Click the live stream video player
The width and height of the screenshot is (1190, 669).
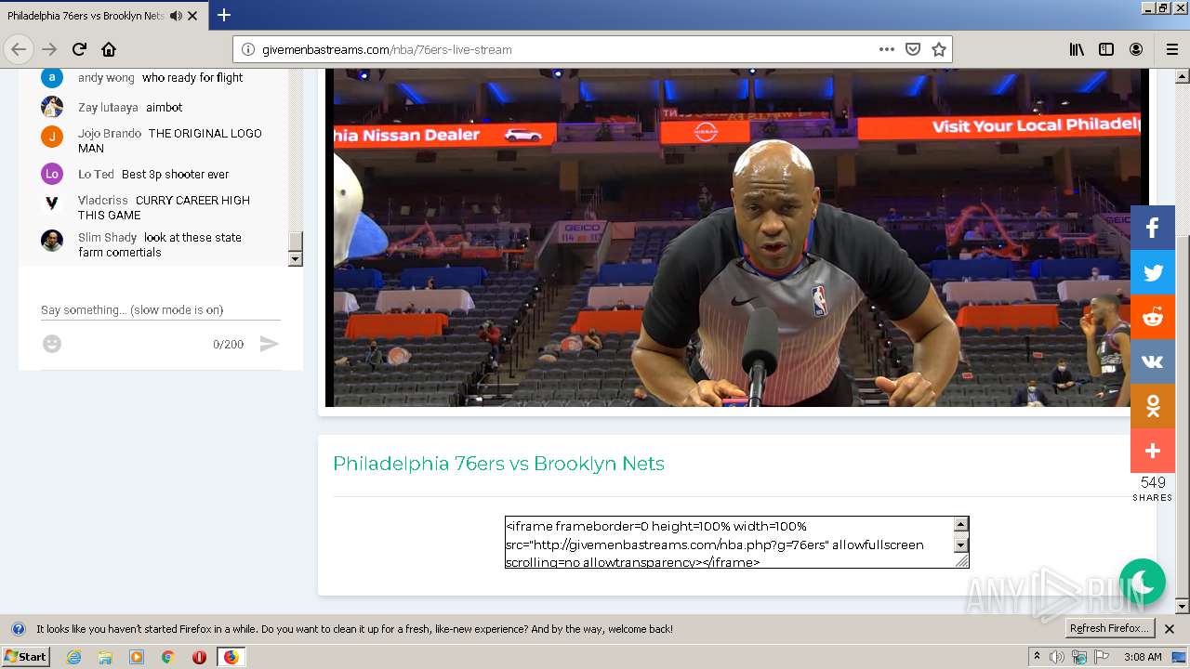(x=736, y=238)
